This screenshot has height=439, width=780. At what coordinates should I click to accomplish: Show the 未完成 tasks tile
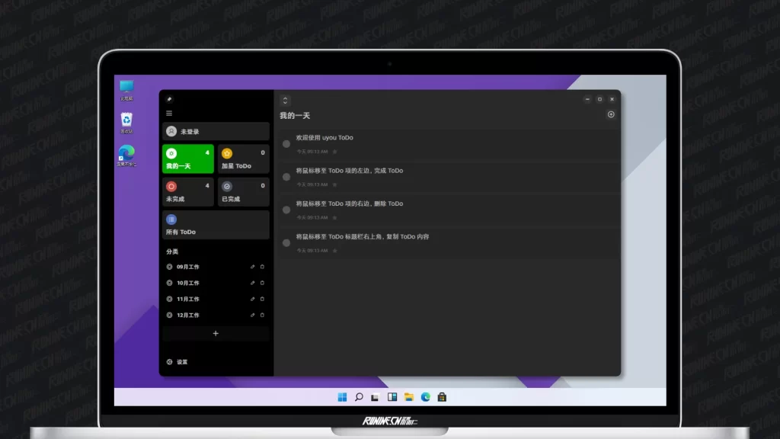(187, 191)
